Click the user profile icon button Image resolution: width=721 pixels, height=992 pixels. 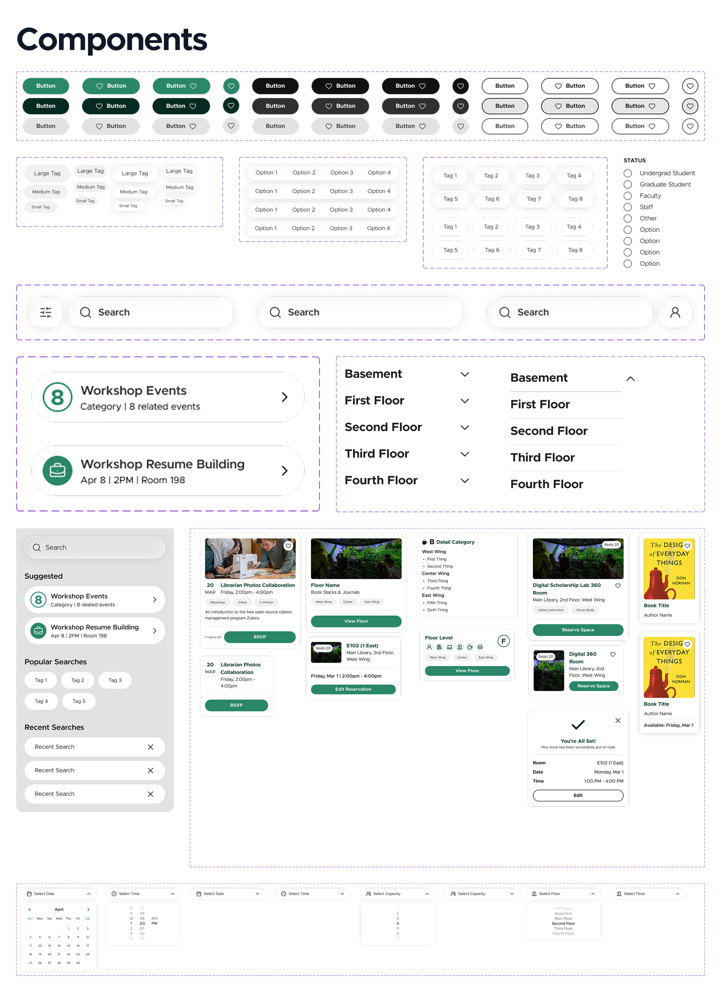pos(675,312)
